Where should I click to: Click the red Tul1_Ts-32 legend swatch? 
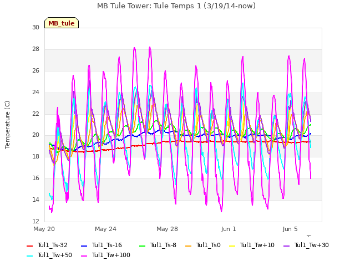tap(29, 246)
